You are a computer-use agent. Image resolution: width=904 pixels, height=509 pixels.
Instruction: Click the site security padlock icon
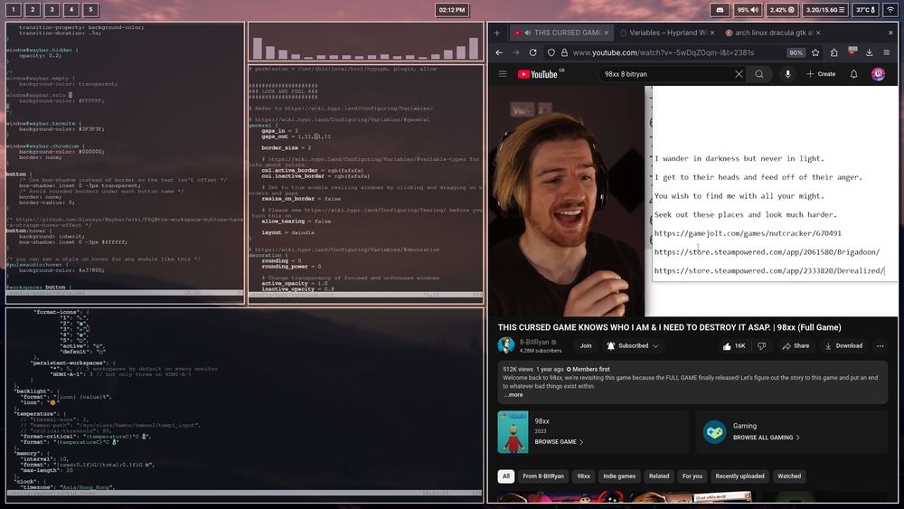[564, 52]
